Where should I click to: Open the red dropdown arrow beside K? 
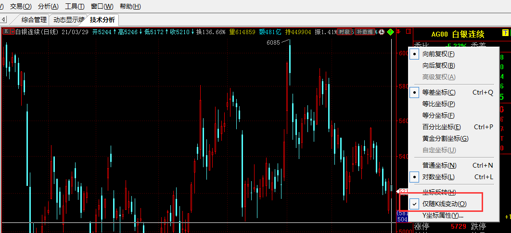(x=13, y=32)
